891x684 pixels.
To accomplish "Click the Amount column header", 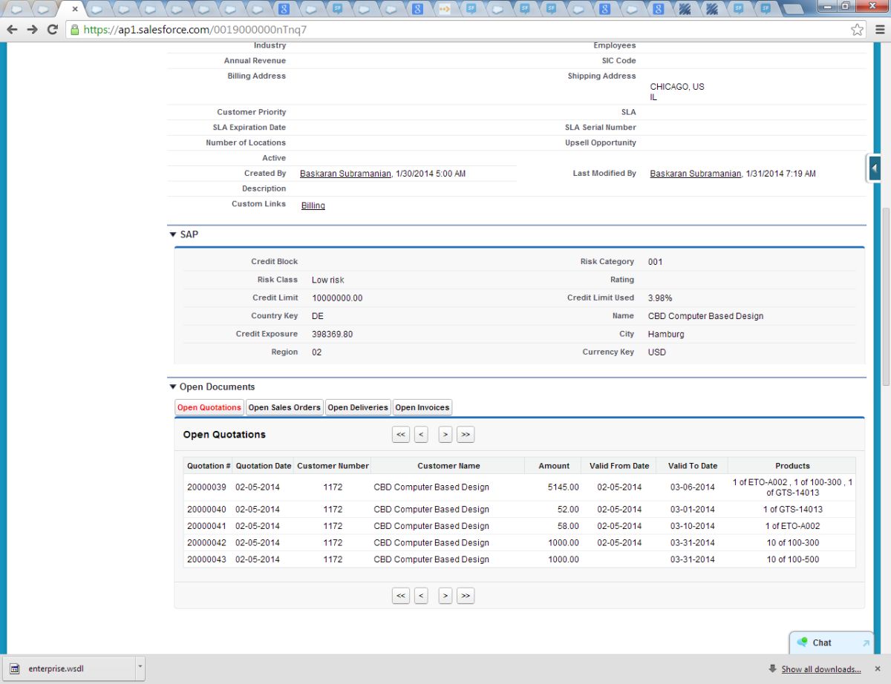I will click(x=554, y=466).
